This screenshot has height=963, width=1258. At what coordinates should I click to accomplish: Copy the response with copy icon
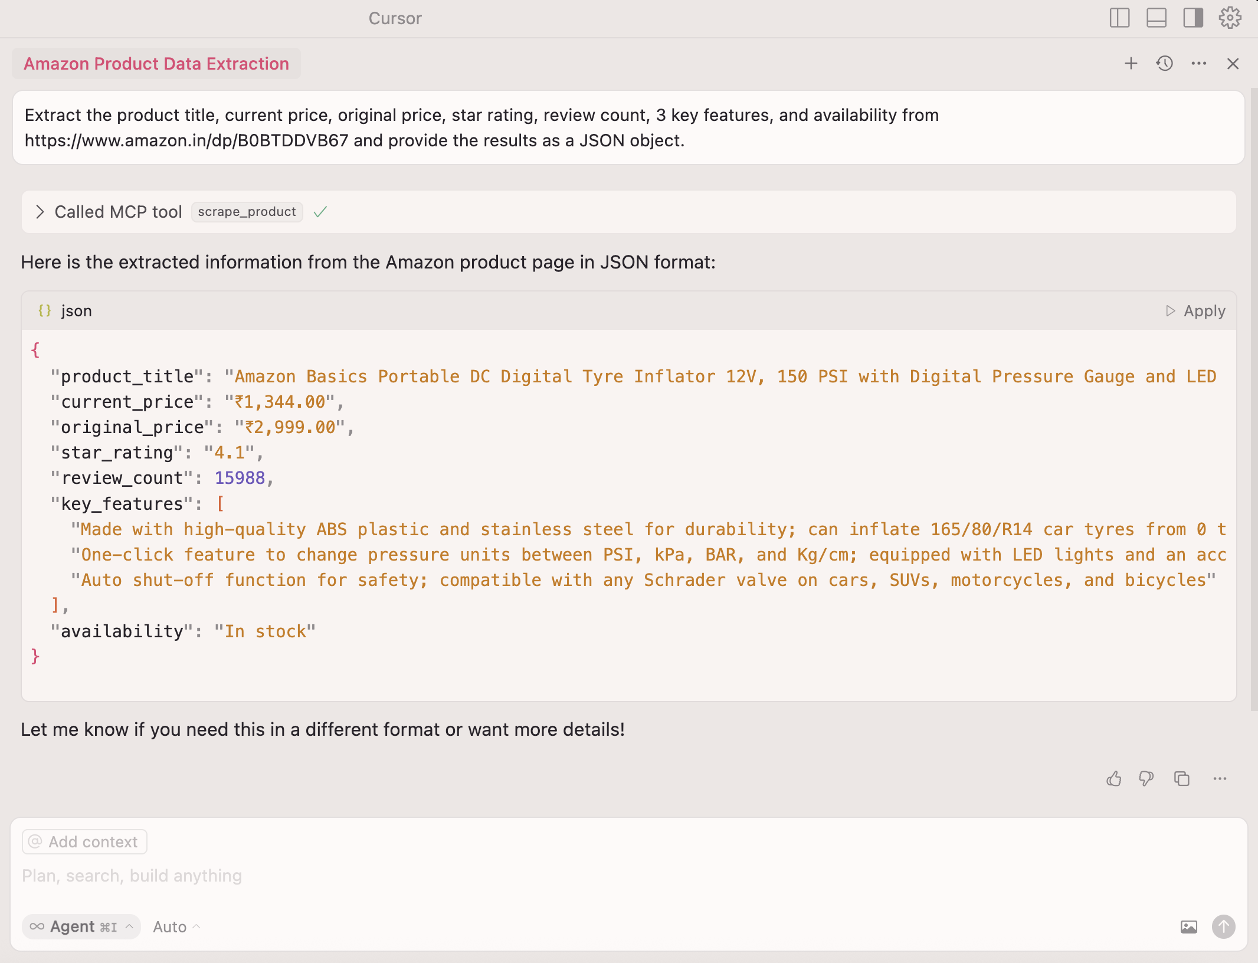click(1181, 779)
